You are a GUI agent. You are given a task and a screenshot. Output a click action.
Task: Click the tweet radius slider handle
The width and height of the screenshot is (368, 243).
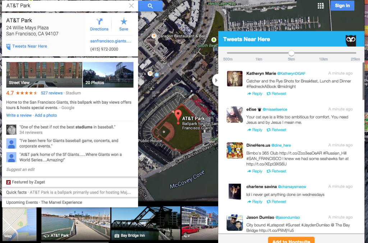pyautogui.click(x=291, y=53)
